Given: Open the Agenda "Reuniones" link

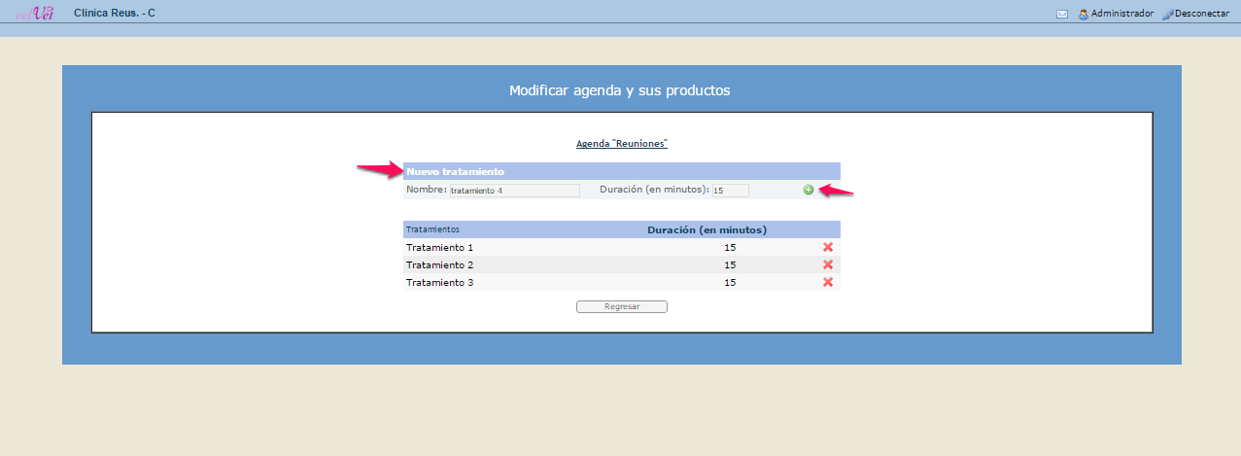Looking at the screenshot, I should click(621, 144).
